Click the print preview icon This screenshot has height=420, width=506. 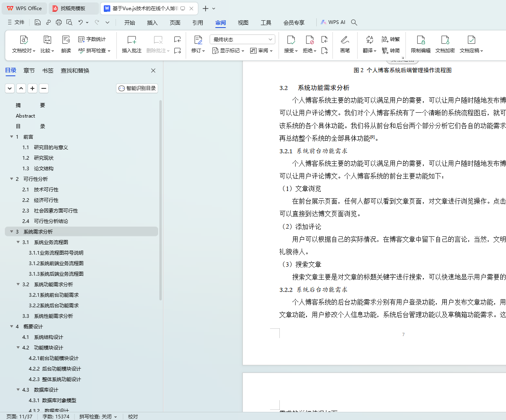69,22
